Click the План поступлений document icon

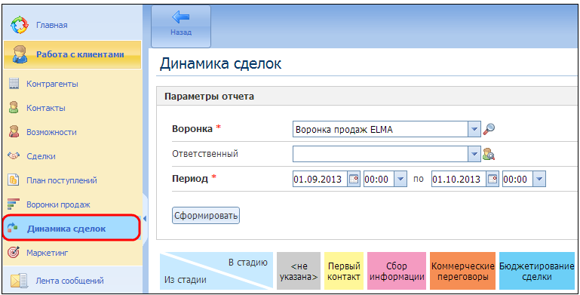14,180
